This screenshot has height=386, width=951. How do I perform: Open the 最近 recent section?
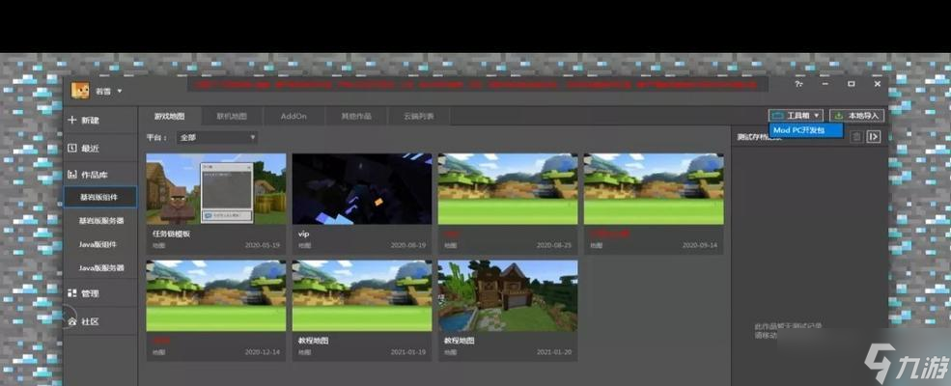point(100,148)
